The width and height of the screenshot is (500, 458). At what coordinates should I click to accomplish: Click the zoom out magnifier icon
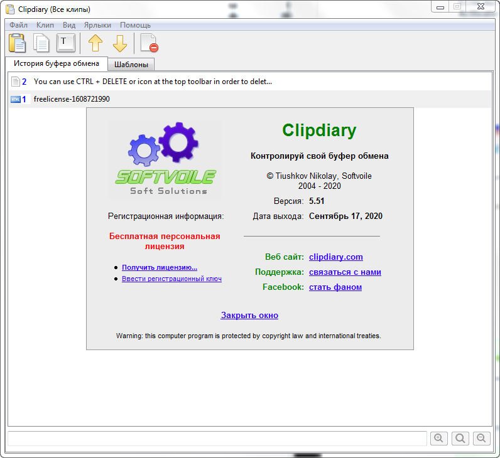pyautogui.click(x=482, y=438)
